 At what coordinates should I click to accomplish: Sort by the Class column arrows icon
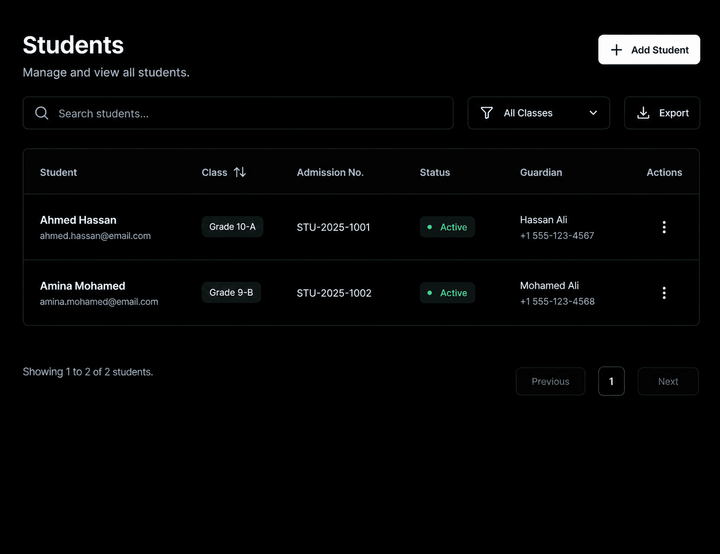[x=240, y=172]
